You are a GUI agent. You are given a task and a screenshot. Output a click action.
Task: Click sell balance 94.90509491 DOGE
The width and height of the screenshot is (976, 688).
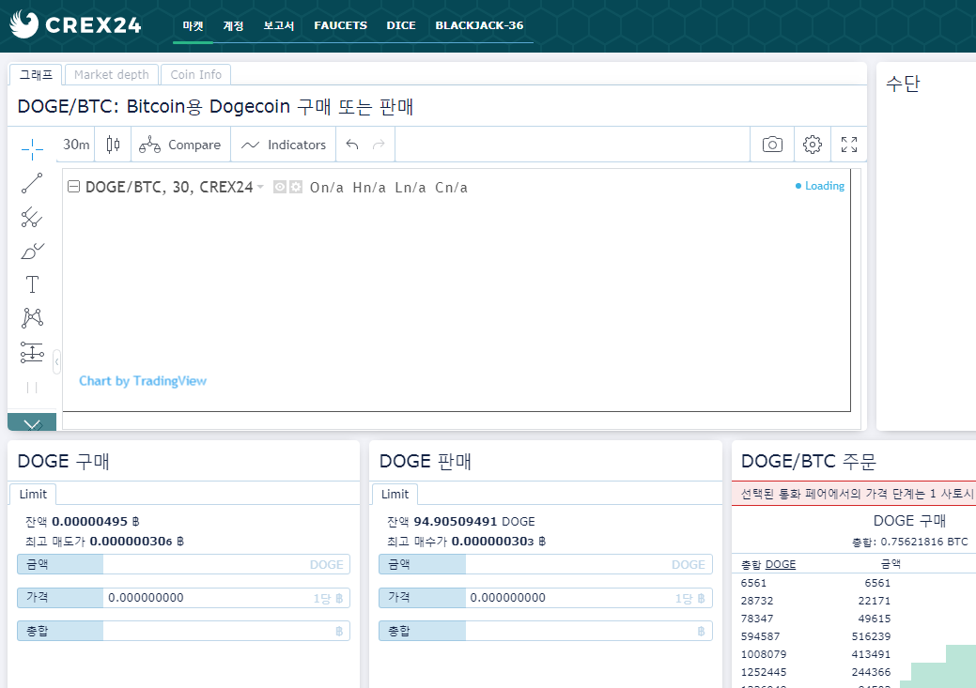coord(474,521)
